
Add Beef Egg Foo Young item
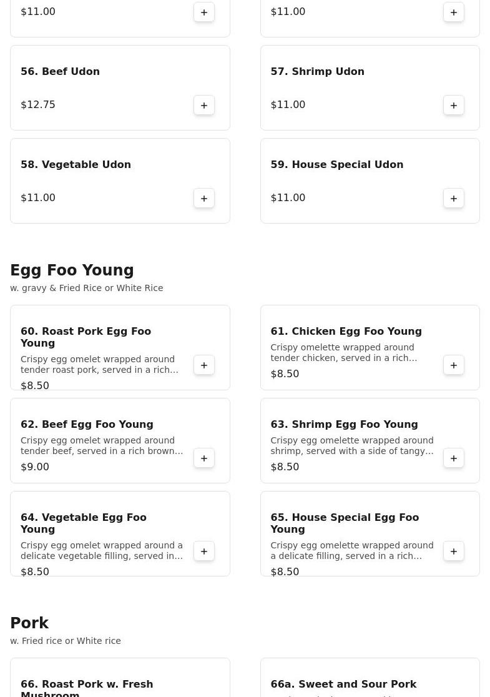pyautogui.click(x=204, y=458)
